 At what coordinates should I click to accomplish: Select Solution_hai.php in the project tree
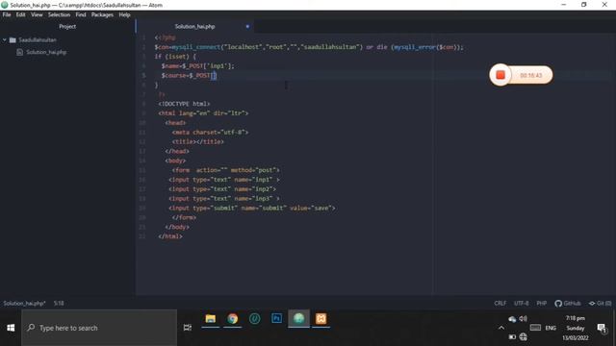coord(46,52)
